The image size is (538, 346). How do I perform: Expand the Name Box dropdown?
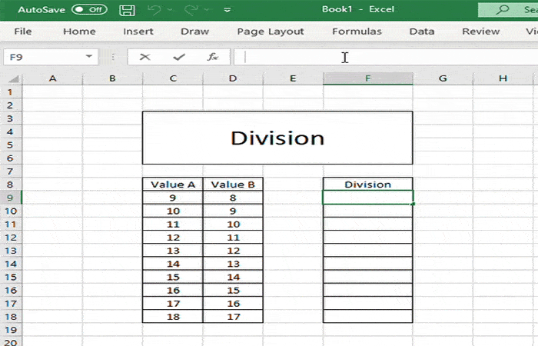[89, 57]
